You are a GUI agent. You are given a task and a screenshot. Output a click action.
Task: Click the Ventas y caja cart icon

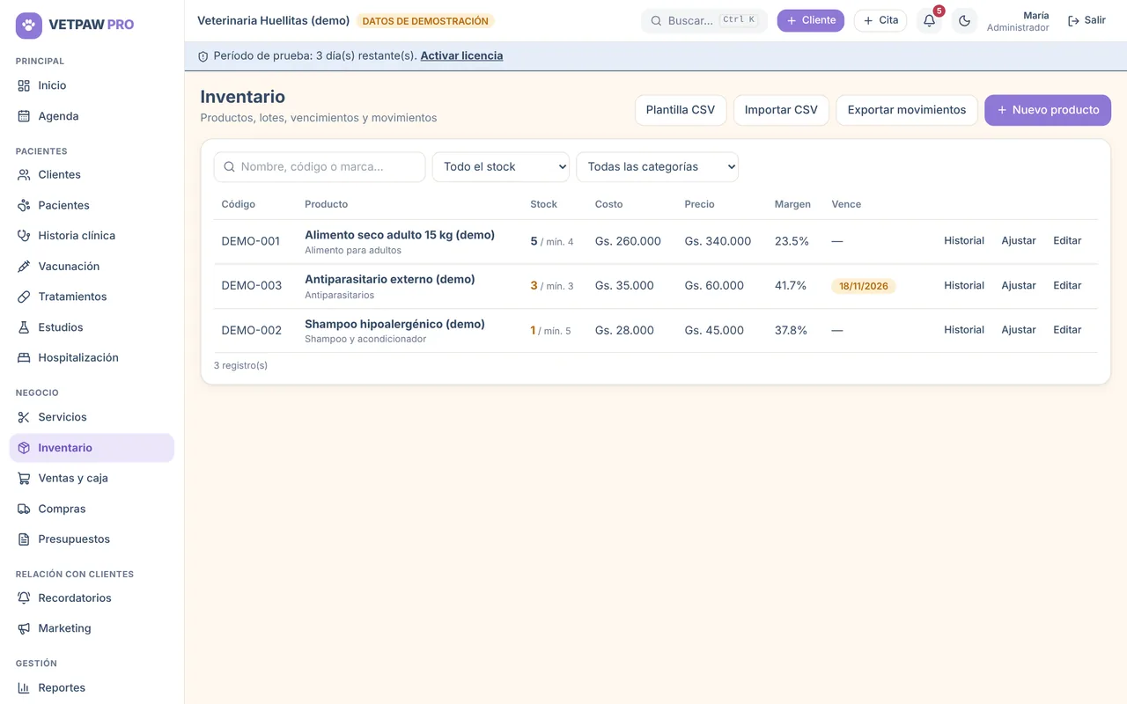tap(24, 479)
